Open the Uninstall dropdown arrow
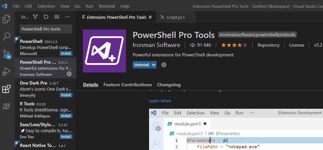The width and height of the screenshot is (323, 150). pos(154,65)
